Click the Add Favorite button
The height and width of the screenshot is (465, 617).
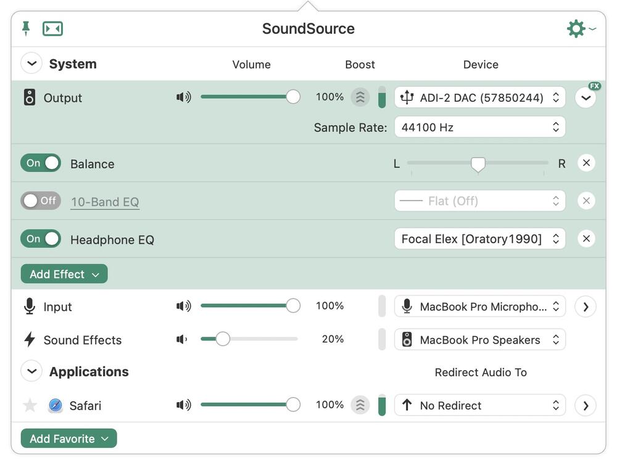(x=68, y=438)
